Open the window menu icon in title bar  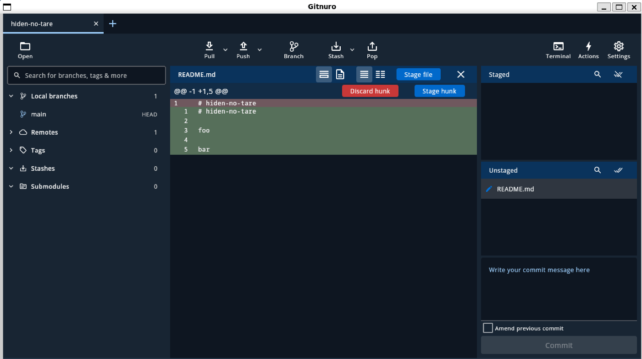tap(7, 7)
